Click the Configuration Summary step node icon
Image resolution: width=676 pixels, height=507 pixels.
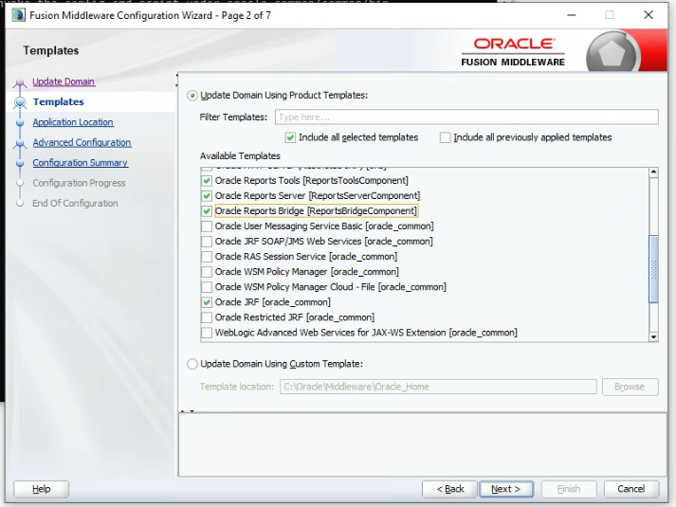(19, 163)
